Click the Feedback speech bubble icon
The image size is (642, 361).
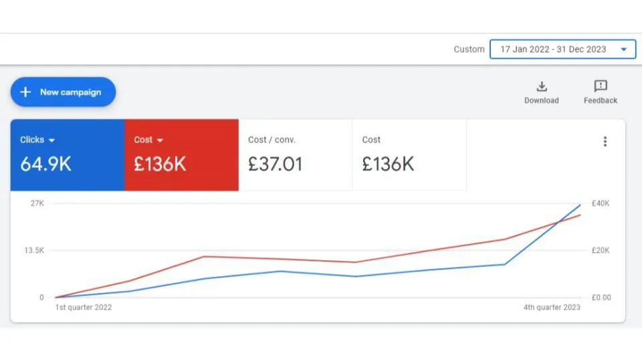pos(601,86)
